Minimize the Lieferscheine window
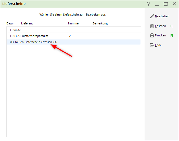The width and height of the screenshot is (179, 141). [157, 4]
